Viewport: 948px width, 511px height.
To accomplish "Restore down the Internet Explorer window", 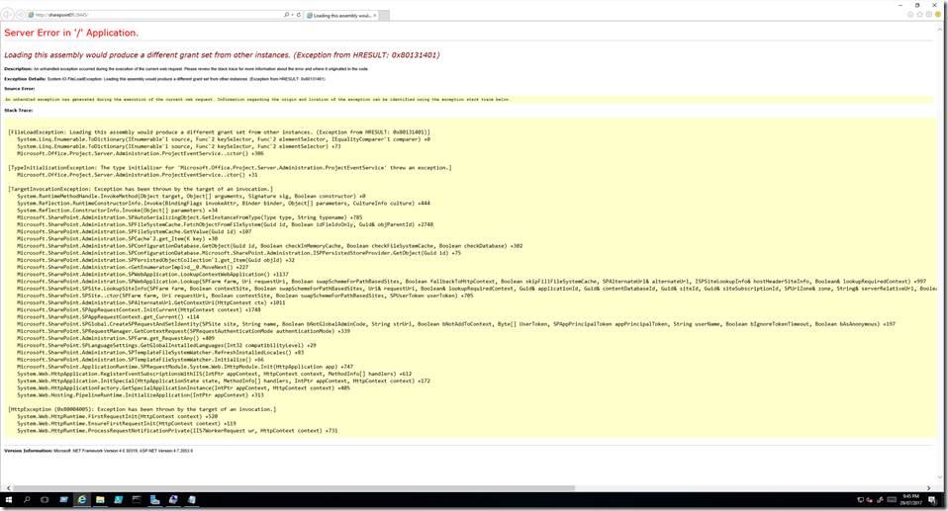I will 917,5.
